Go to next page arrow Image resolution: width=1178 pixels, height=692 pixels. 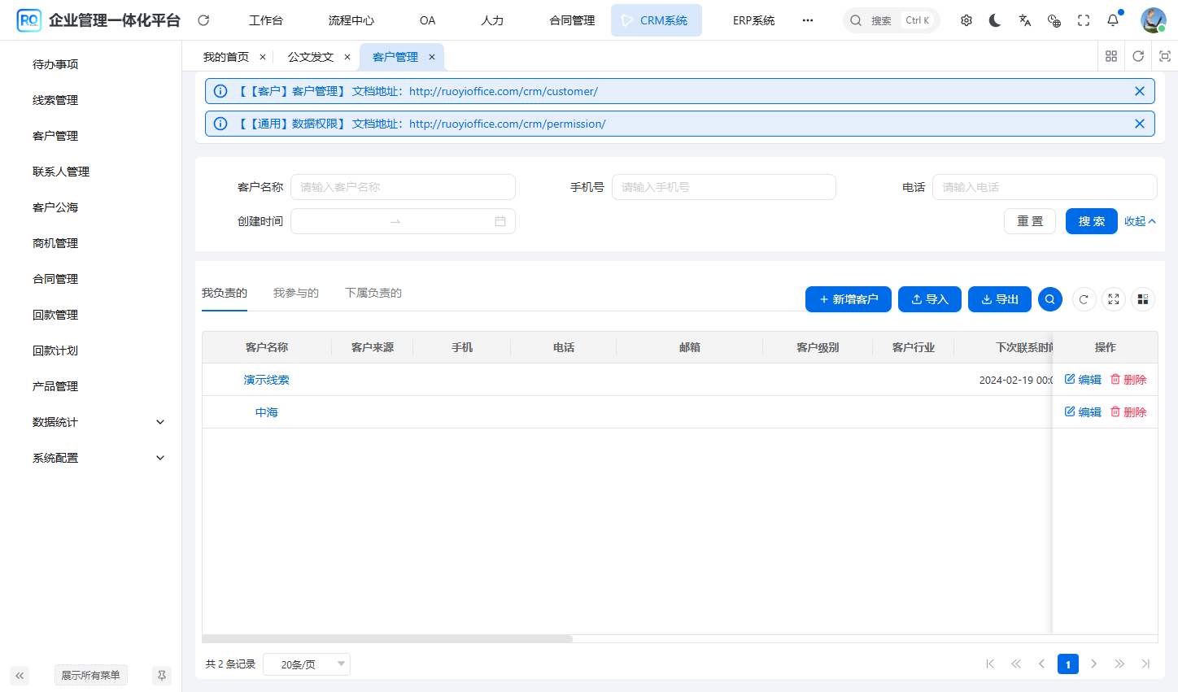point(1094,664)
